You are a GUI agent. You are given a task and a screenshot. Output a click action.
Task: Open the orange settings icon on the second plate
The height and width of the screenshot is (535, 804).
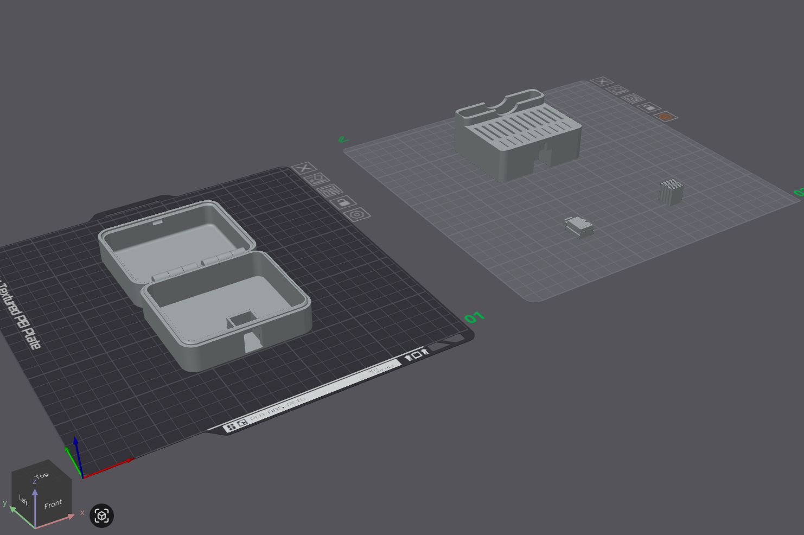(666, 117)
